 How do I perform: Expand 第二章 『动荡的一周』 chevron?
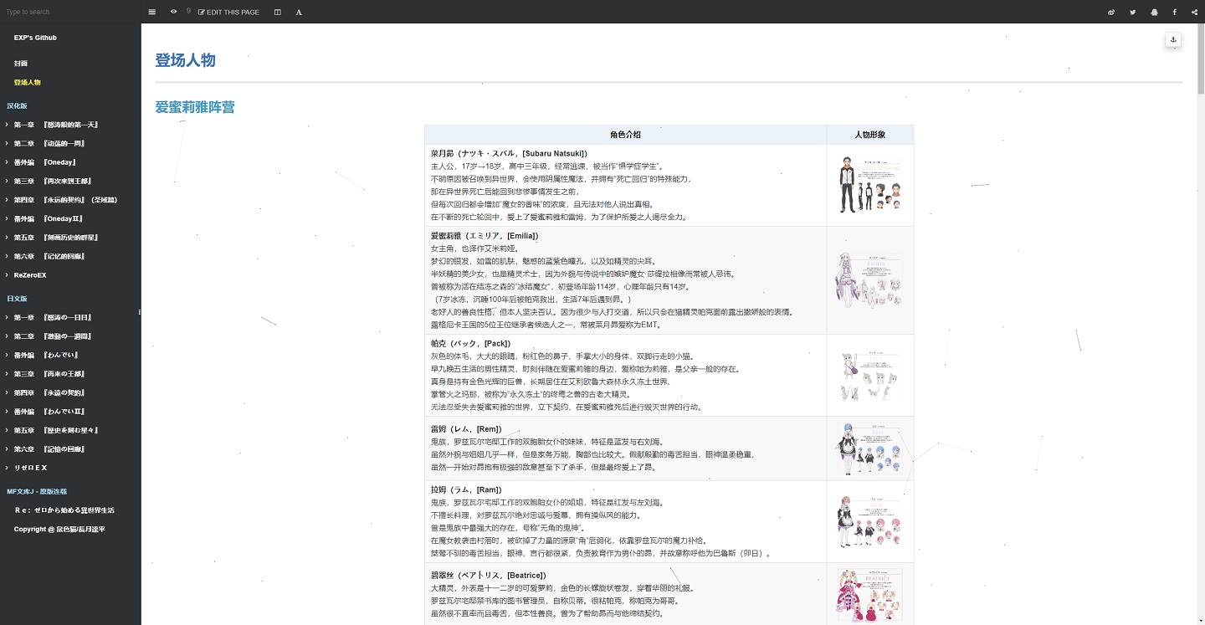coord(7,143)
